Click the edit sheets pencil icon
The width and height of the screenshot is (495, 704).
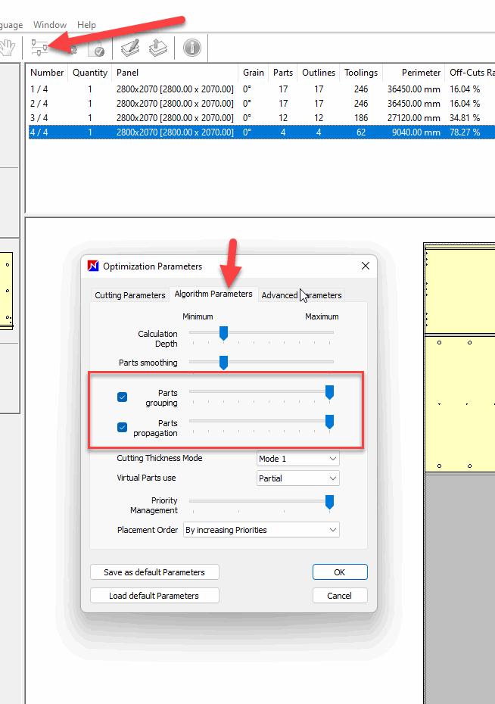pos(130,48)
